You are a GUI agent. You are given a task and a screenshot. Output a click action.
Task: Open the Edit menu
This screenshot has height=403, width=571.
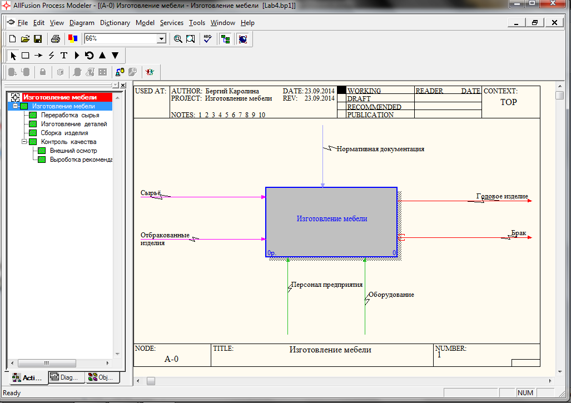click(x=38, y=23)
